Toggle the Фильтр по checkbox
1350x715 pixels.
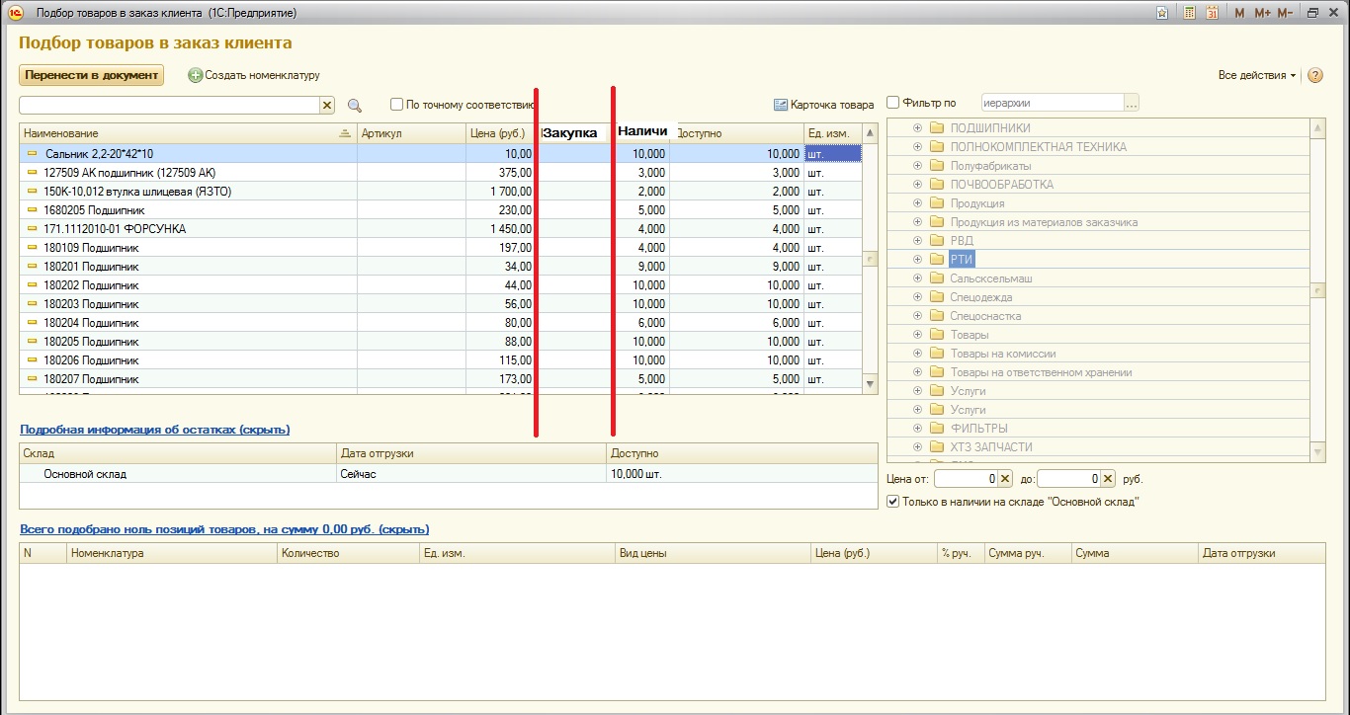893,103
